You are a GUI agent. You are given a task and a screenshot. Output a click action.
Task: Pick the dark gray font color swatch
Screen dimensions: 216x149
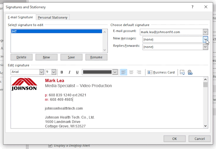click(x=97, y=72)
